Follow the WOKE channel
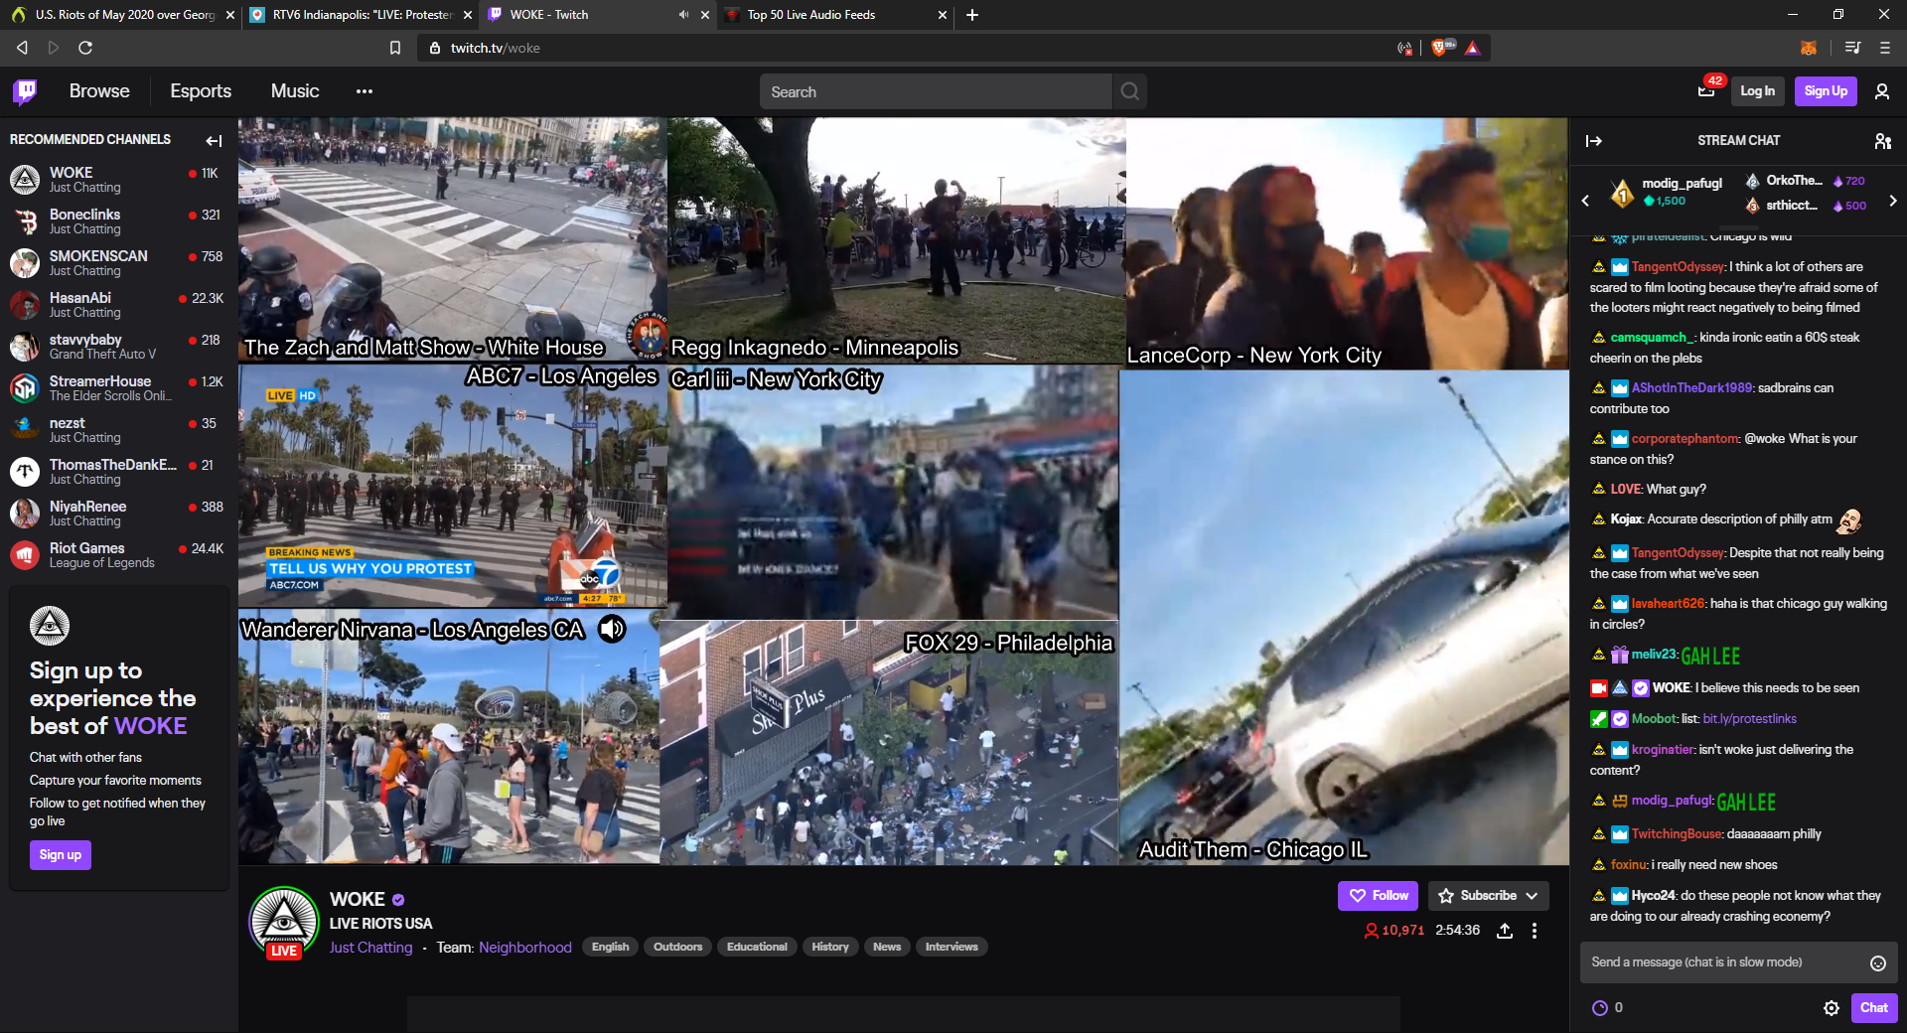The height and width of the screenshot is (1033, 1907). pyautogui.click(x=1380, y=896)
